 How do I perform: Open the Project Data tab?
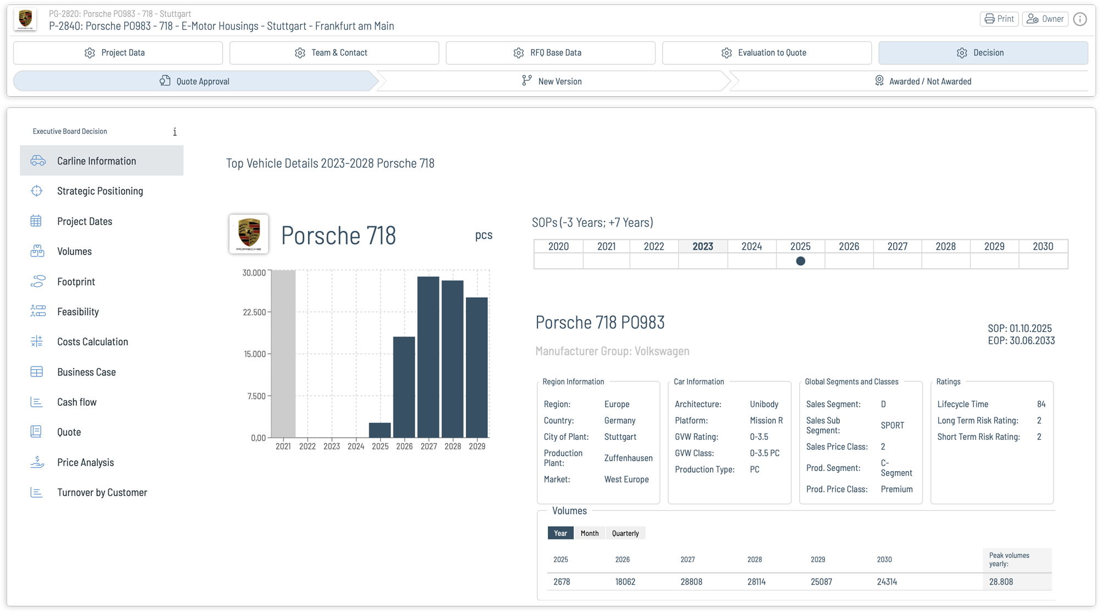pos(118,53)
